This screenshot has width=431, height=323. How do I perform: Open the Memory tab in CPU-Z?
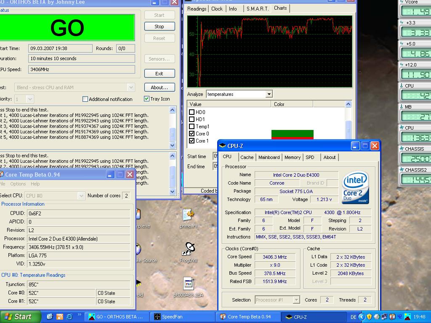coord(292,157)
